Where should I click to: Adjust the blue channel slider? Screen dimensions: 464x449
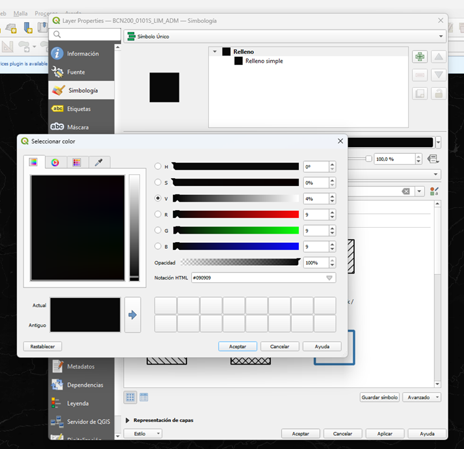[x=236, y=246]
